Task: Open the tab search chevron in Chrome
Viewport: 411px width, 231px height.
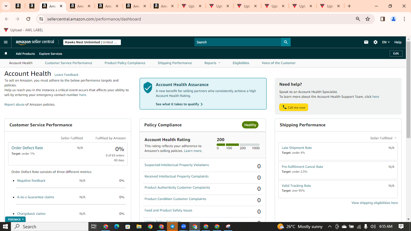Action: (6, 6)
